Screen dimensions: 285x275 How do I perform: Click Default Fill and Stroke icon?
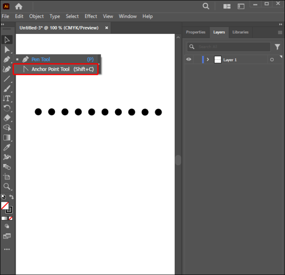click(3, 197)
